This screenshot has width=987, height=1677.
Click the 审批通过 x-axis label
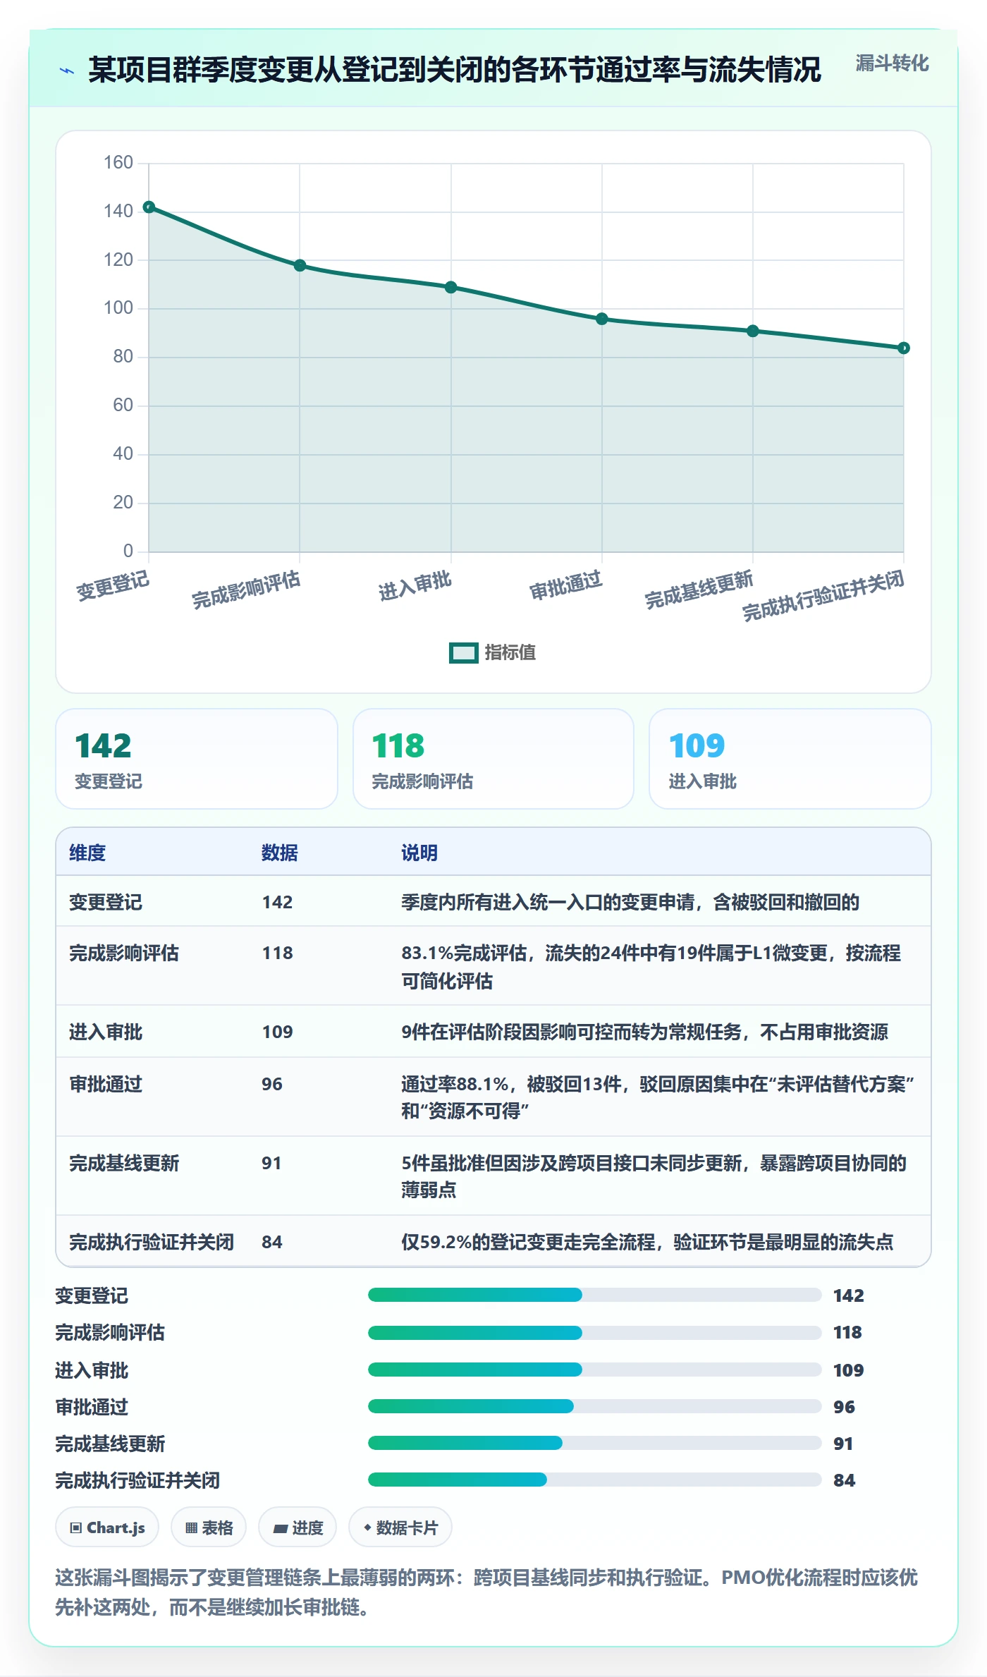click(566, 585)
